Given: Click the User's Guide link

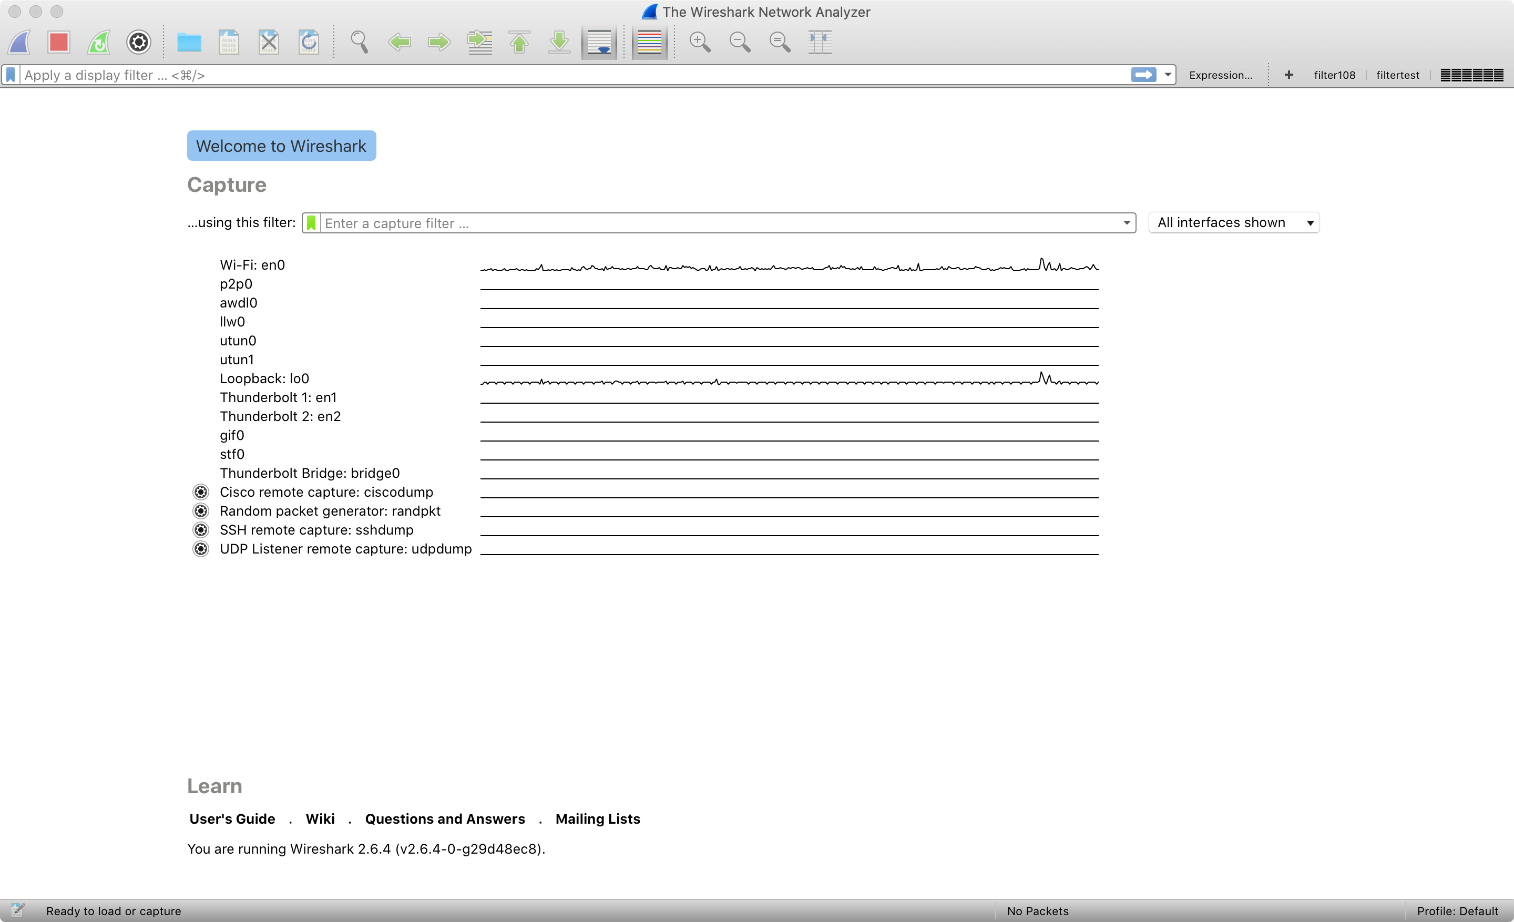Looking at the screenshot, I should (x=232, y=818).
